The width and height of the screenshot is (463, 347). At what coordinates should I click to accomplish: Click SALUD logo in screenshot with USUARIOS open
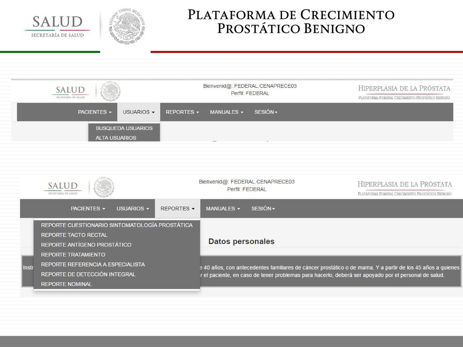(70, 92)
